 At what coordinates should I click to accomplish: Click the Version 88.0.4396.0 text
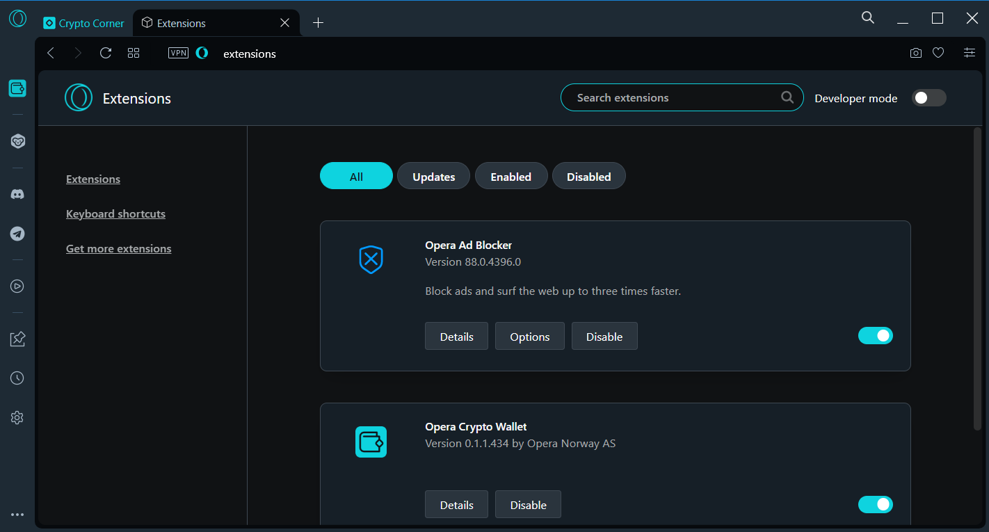coord(473,261)
